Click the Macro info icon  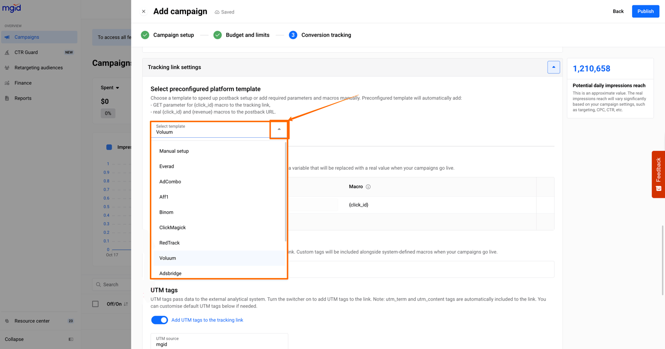tap(368, 187)
